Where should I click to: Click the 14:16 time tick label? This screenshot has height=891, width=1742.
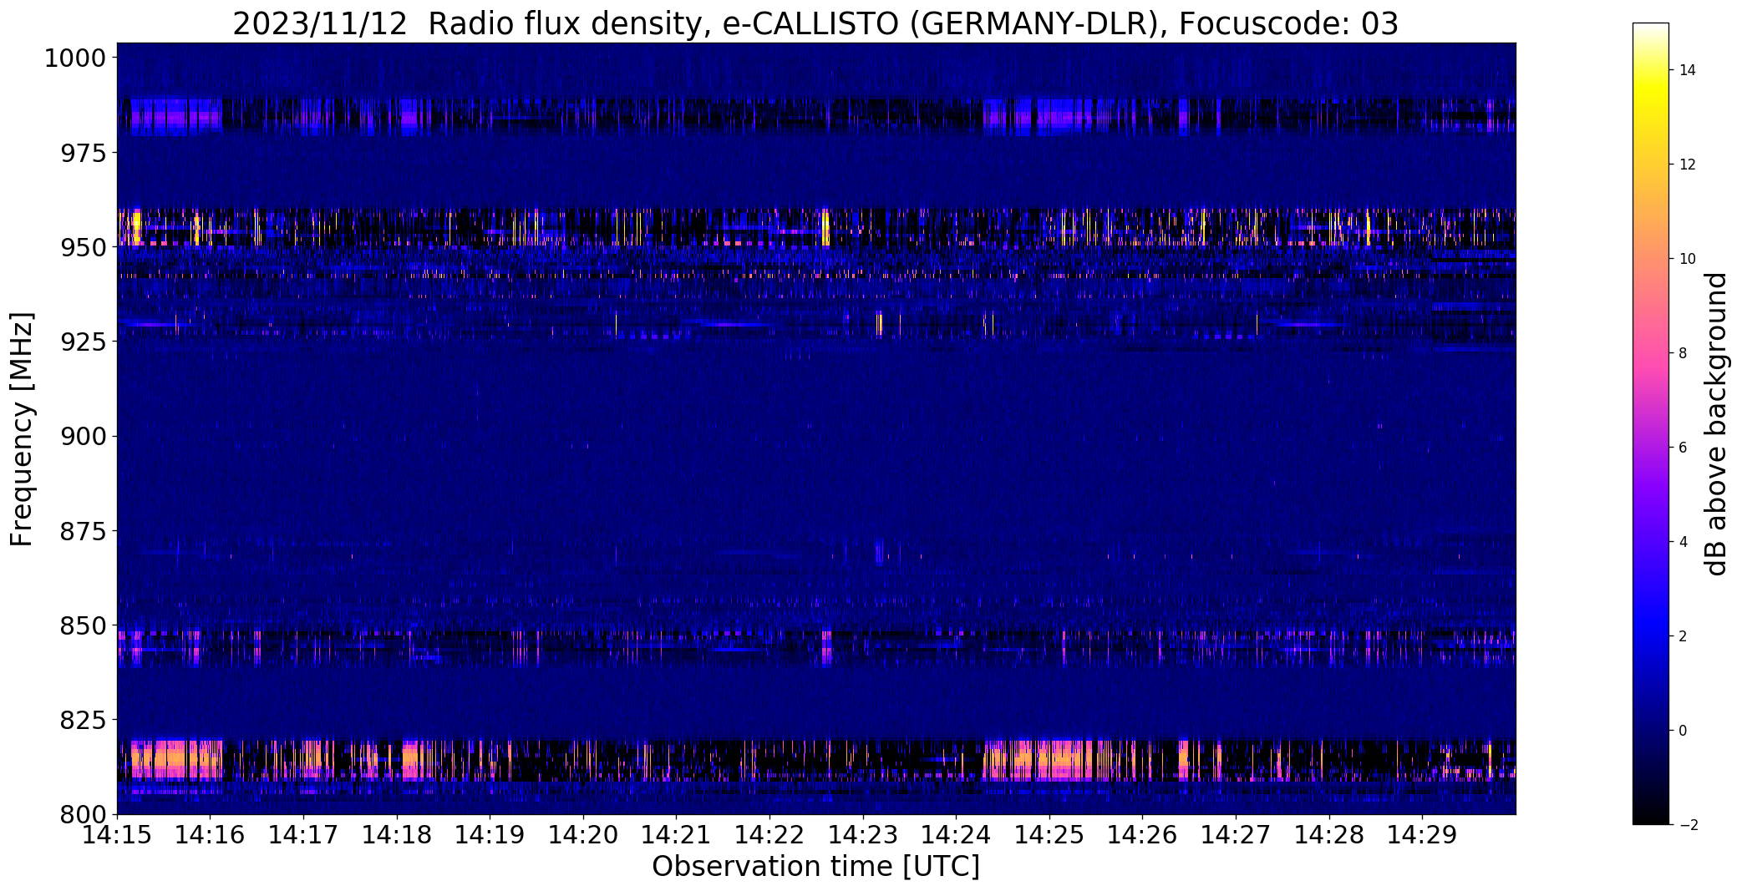click(x=211, y=835)
